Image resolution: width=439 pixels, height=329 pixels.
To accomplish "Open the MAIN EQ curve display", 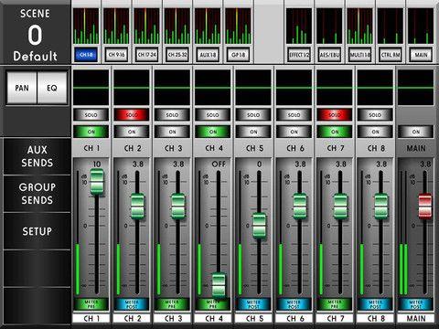I will point(415,88).
